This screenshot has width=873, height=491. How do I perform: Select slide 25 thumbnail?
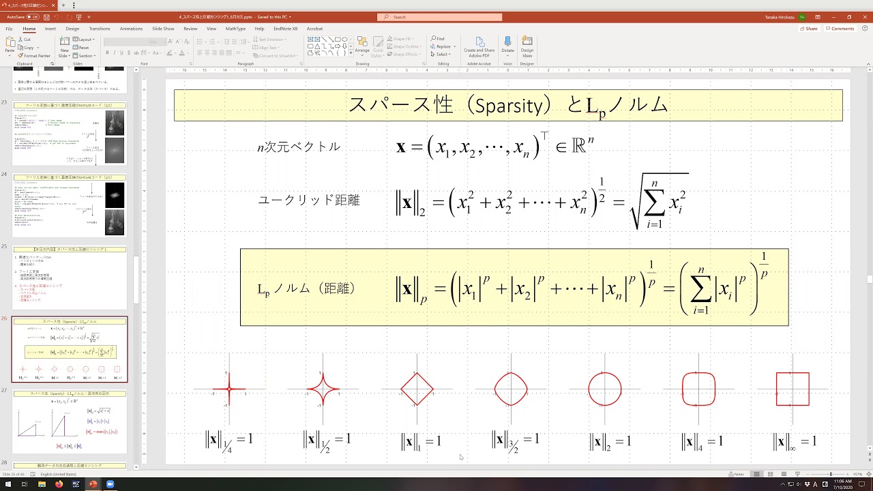[70, 278]
